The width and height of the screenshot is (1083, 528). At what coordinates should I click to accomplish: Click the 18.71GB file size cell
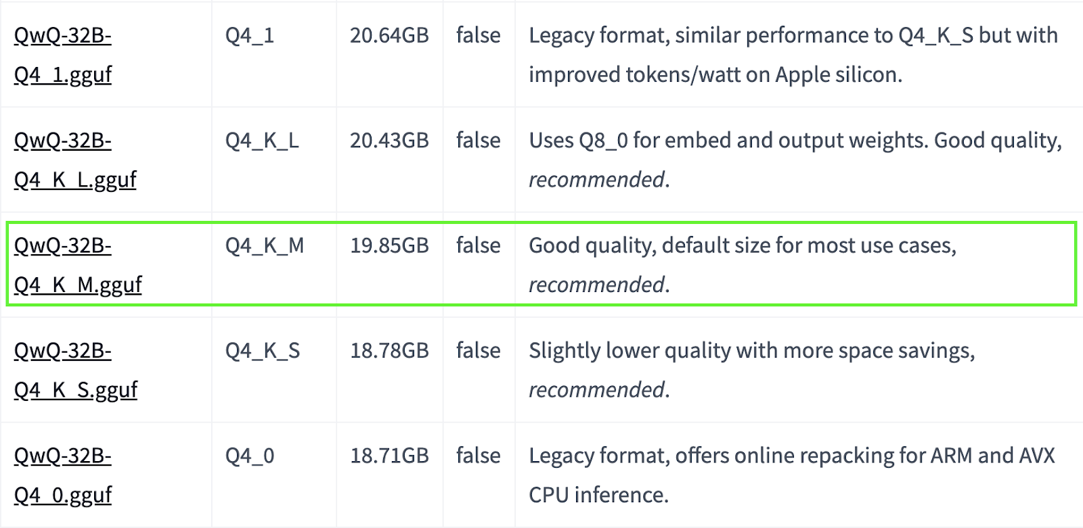(389, 456)
